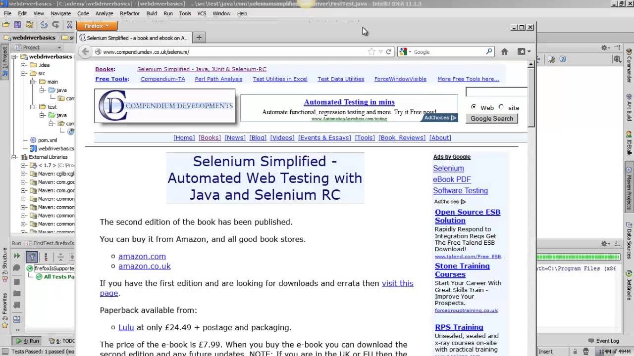The image size is (634, 356).
Task: Click the Firefox Home button
Action: coord(505,51)
